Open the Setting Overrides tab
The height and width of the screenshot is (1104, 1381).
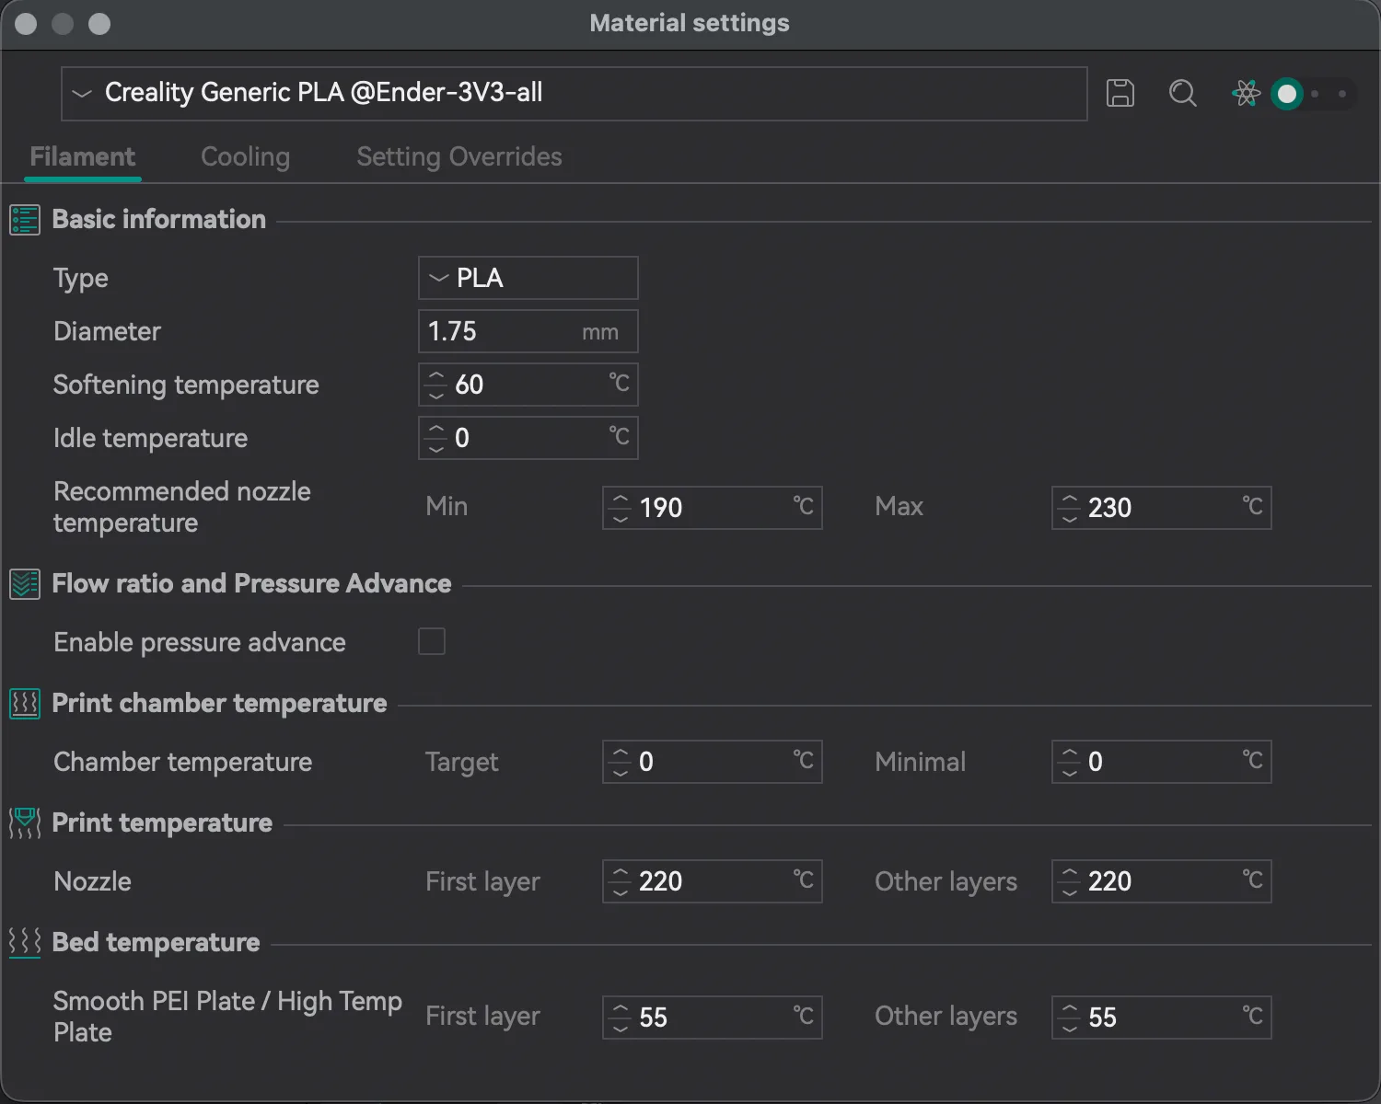click(x=459, y=157)
